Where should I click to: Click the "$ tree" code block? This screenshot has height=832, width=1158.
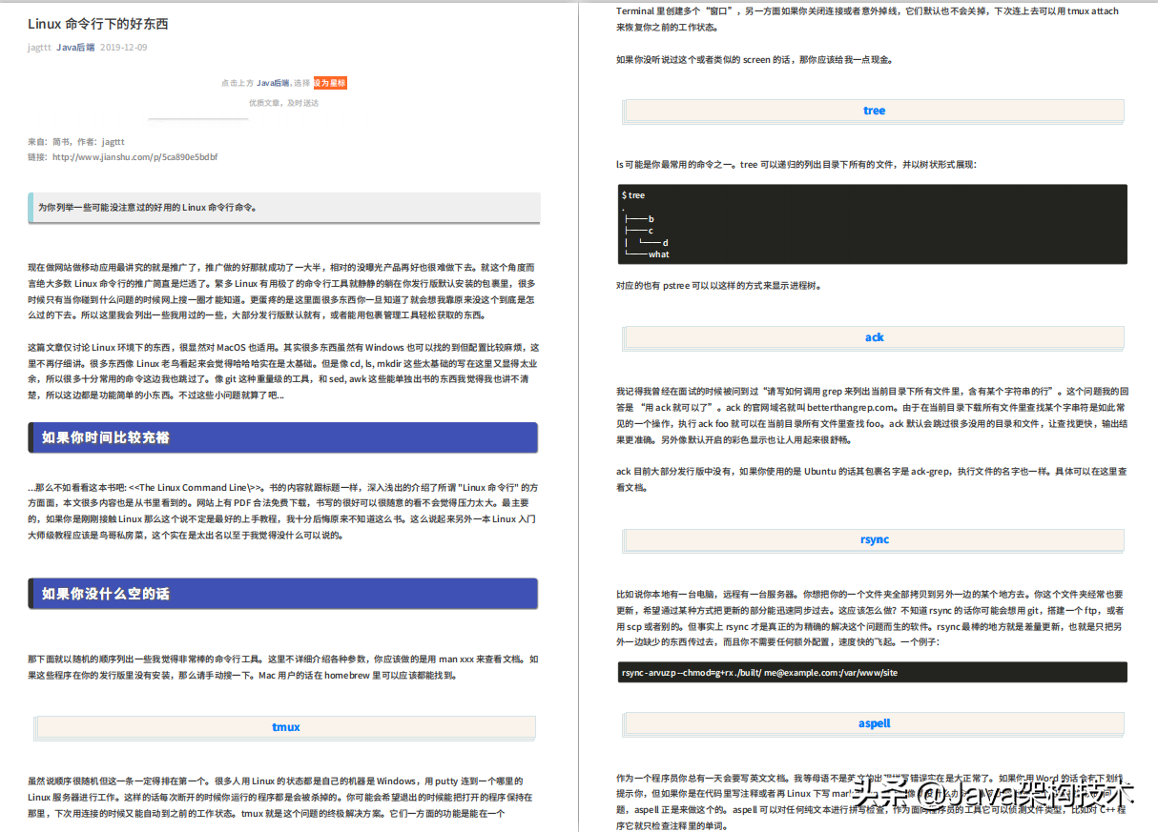pyautogui.click(x=872, y=224)
